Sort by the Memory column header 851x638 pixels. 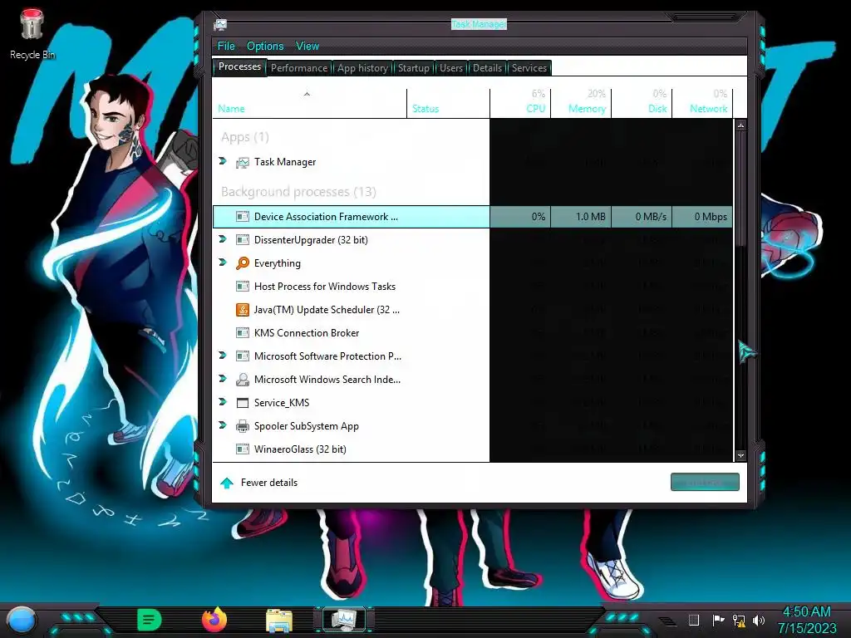pos(581,103)
